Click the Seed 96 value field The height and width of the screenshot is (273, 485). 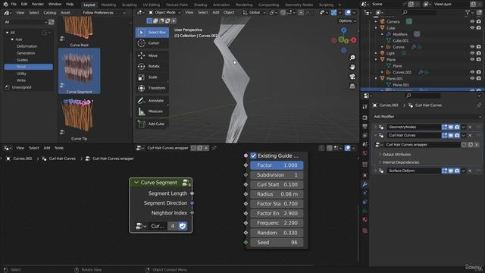(277, 243)
